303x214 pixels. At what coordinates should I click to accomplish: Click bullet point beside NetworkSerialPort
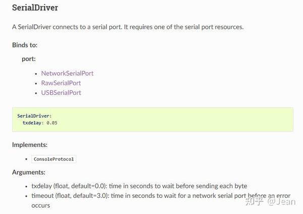tap(36, 74)
